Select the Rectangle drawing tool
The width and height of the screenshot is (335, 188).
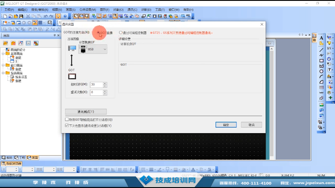[321, 60]
